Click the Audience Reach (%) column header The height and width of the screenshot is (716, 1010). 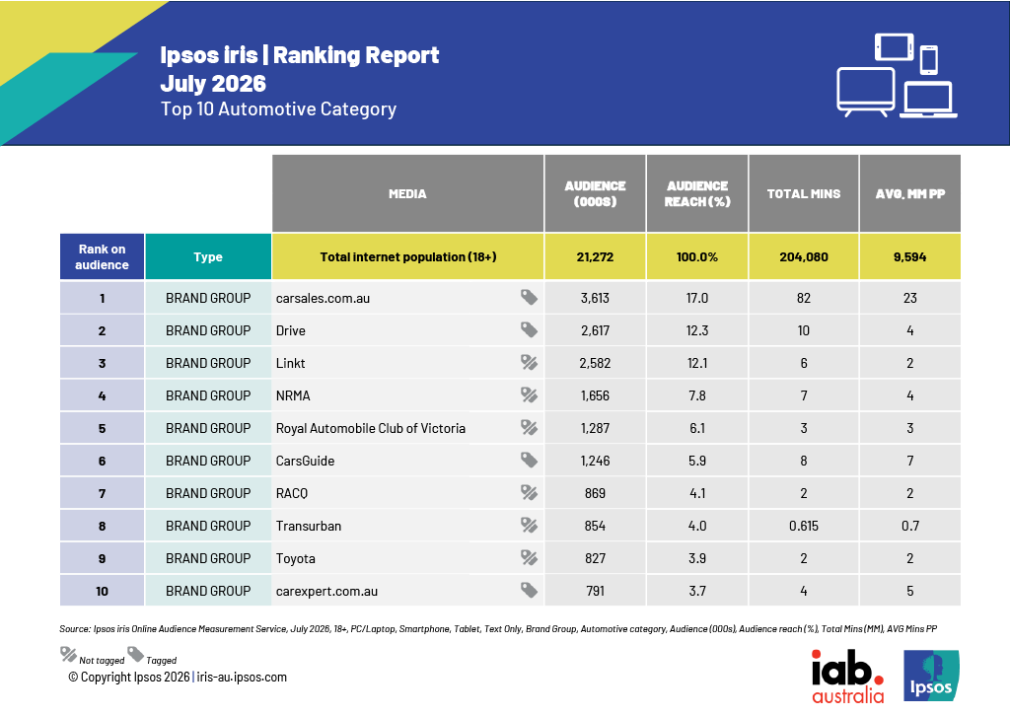697,193
